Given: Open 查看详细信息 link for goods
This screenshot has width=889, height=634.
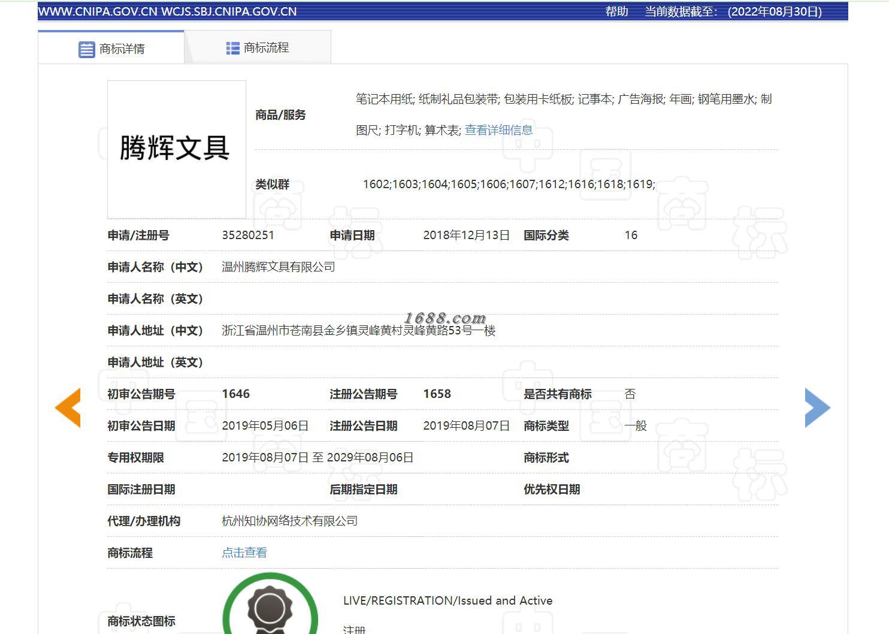Looking at the screenshot, I should coord(498,130).
